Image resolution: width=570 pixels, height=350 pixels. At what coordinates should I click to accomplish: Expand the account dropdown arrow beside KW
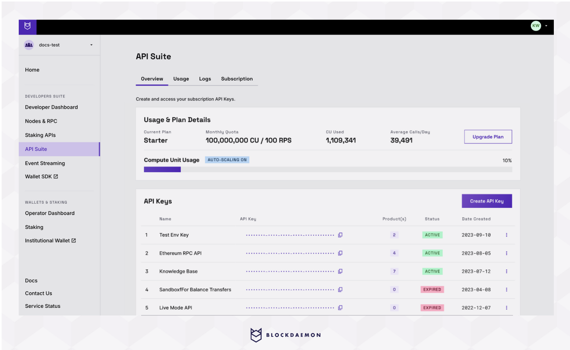click(x=546, y=26)
